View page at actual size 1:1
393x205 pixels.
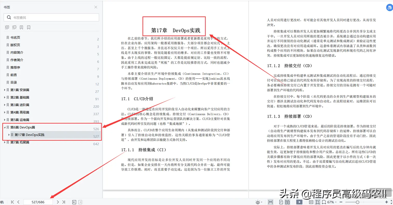pos(311,202)
